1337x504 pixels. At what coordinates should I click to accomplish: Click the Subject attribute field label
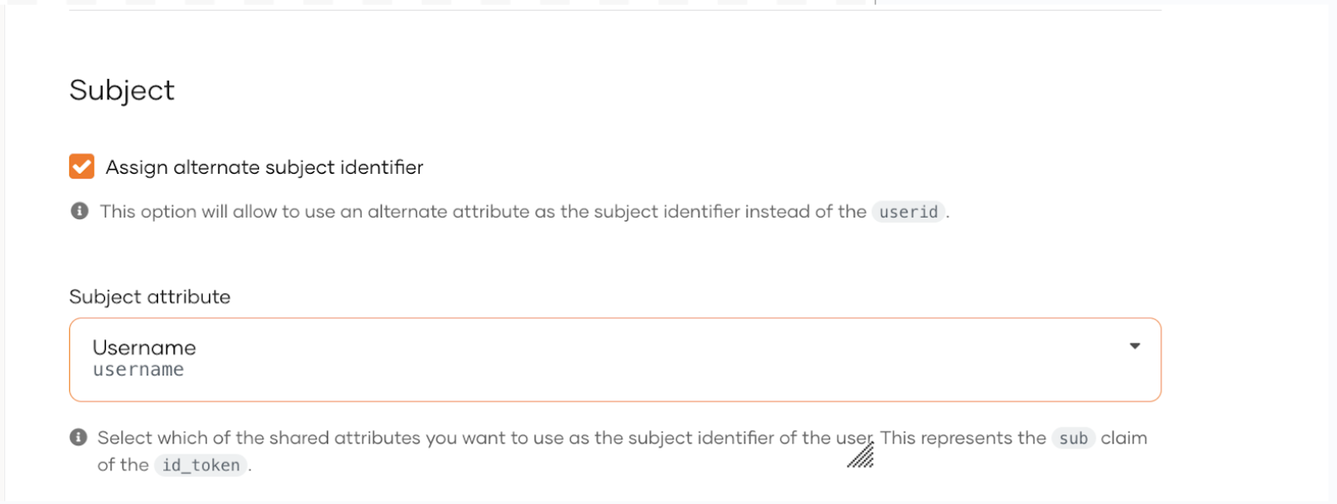[x=150, y=296]
